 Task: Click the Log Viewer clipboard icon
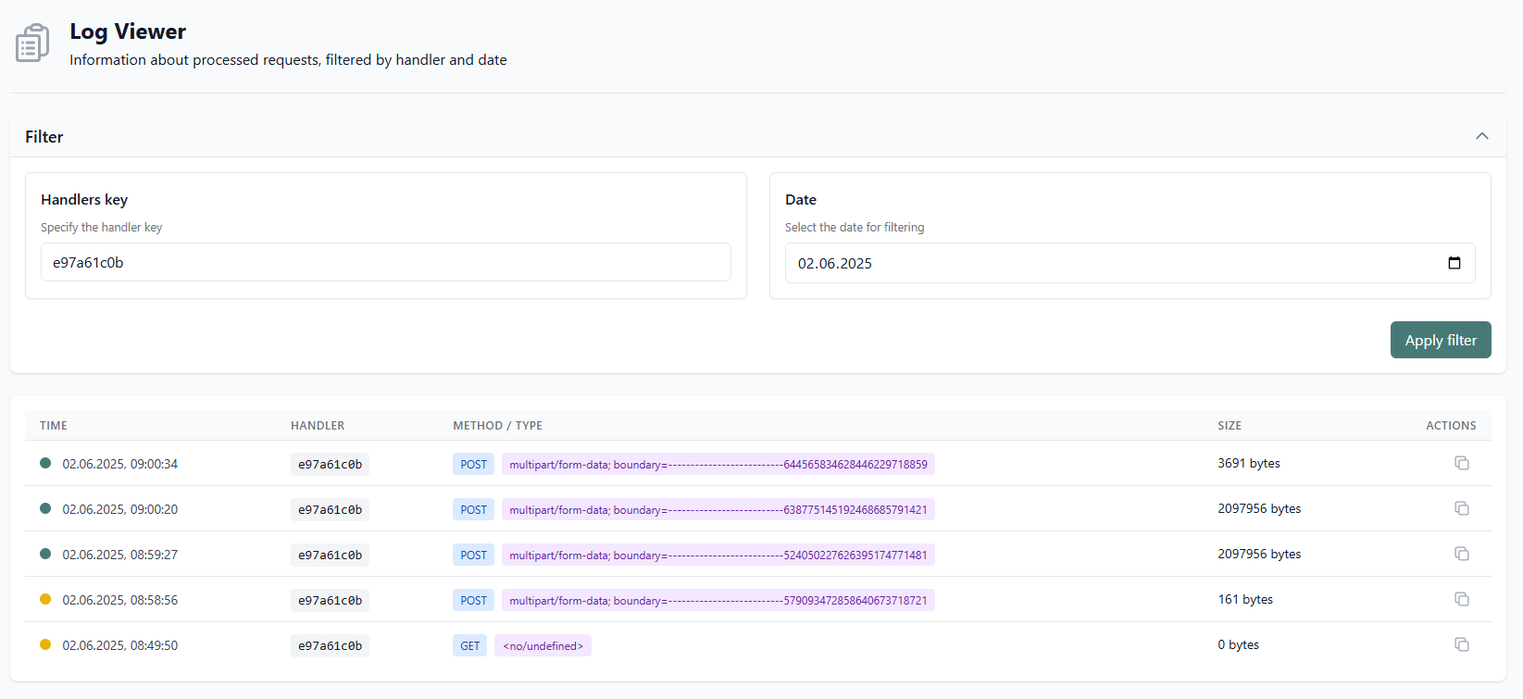32,44
